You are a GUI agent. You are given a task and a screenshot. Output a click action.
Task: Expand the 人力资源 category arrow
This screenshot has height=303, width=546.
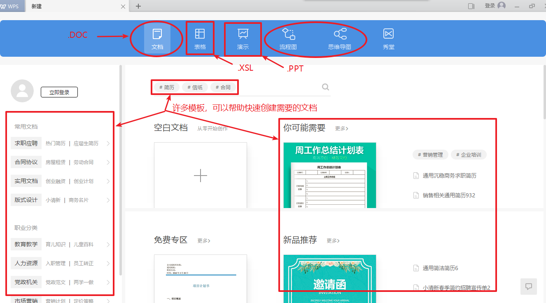coord(108,264)
